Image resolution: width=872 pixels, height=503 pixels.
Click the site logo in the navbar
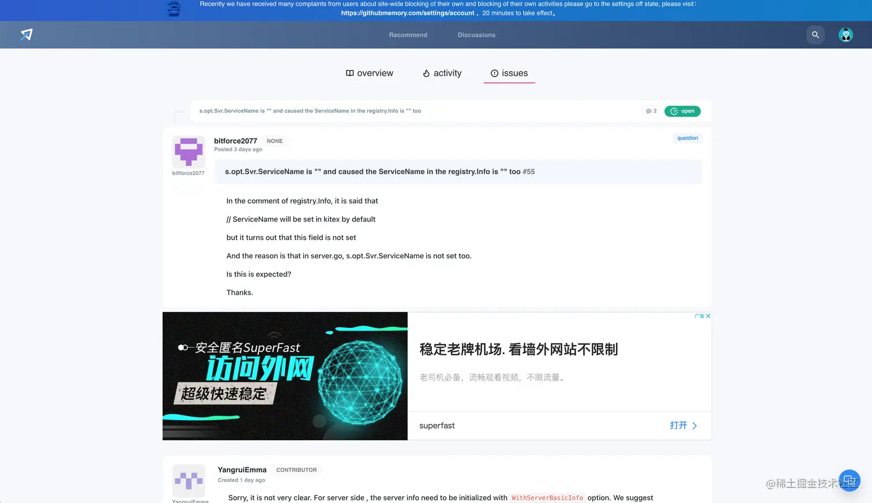coord(27,35)
